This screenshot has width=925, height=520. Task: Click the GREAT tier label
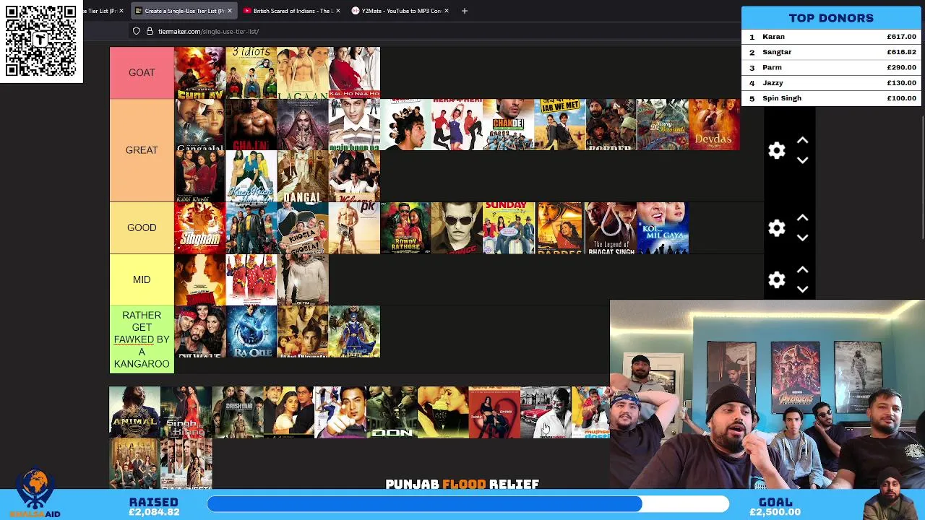142,150
